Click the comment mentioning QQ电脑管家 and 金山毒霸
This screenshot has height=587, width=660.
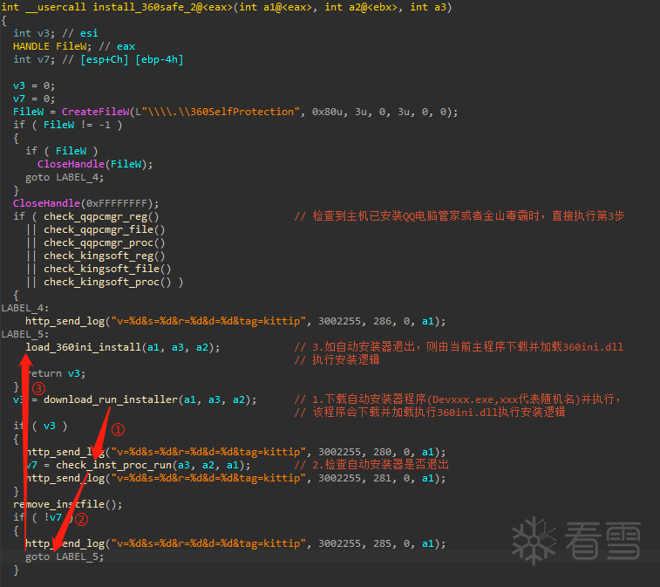459,216
